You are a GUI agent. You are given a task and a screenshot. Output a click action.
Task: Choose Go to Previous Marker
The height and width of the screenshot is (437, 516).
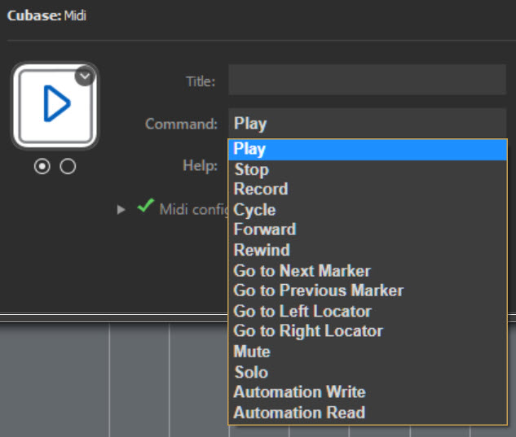367,291
